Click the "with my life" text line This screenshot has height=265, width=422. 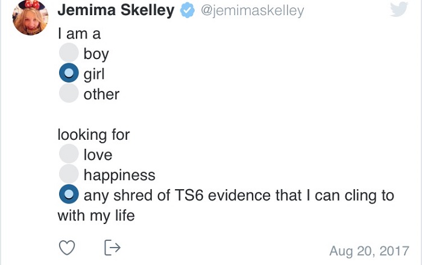(96, 215)
